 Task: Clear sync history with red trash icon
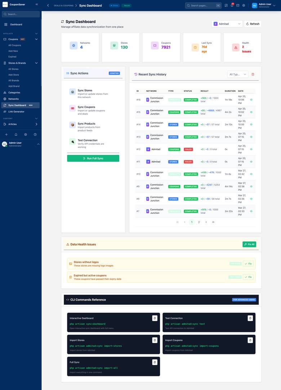pos(253,74)
